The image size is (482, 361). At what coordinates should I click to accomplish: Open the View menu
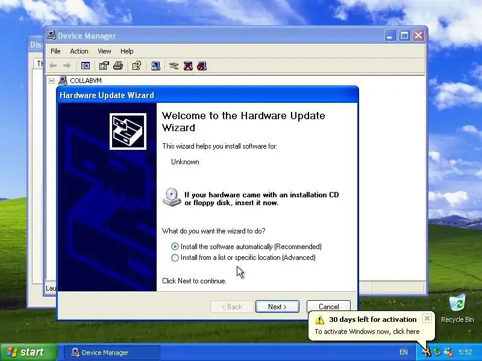coord(104,51)
